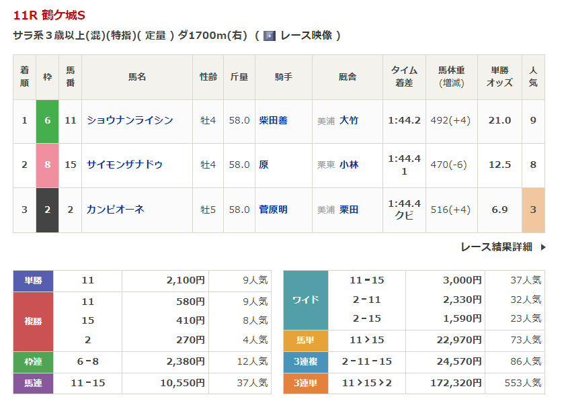Select the red 複勝 payout label
This screenshot has height=403, width=566.
point(33,321)
